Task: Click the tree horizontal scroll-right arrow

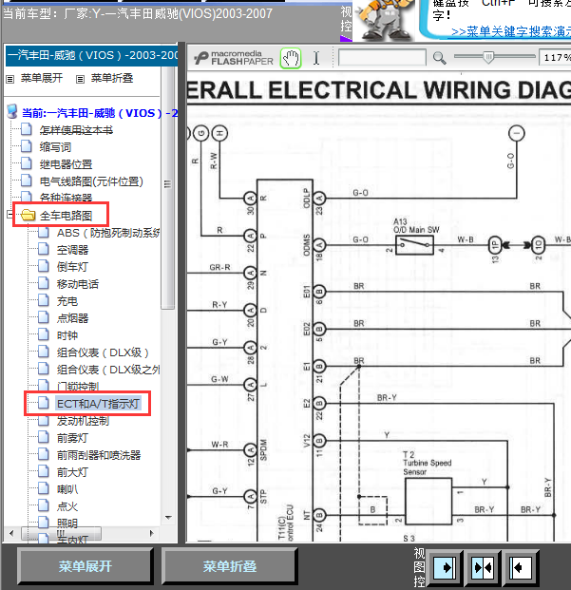Action: 151,533
